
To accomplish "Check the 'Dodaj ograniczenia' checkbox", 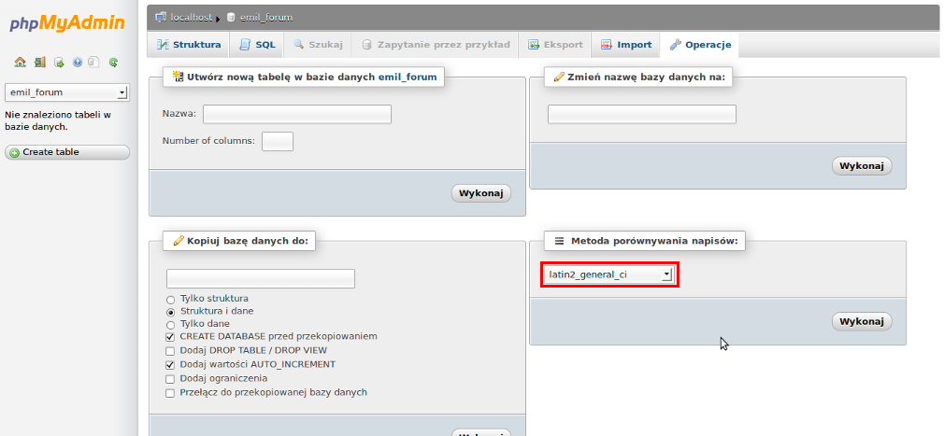I will tap(170, 379).
